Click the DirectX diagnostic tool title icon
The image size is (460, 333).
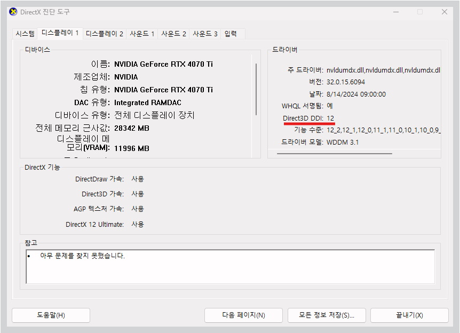[13, 12]
